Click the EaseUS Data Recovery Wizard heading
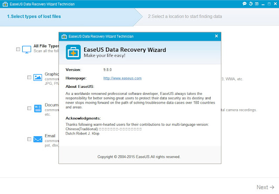Image resolution: width=279 pixels, height=194 pixels. pos(125,49)
